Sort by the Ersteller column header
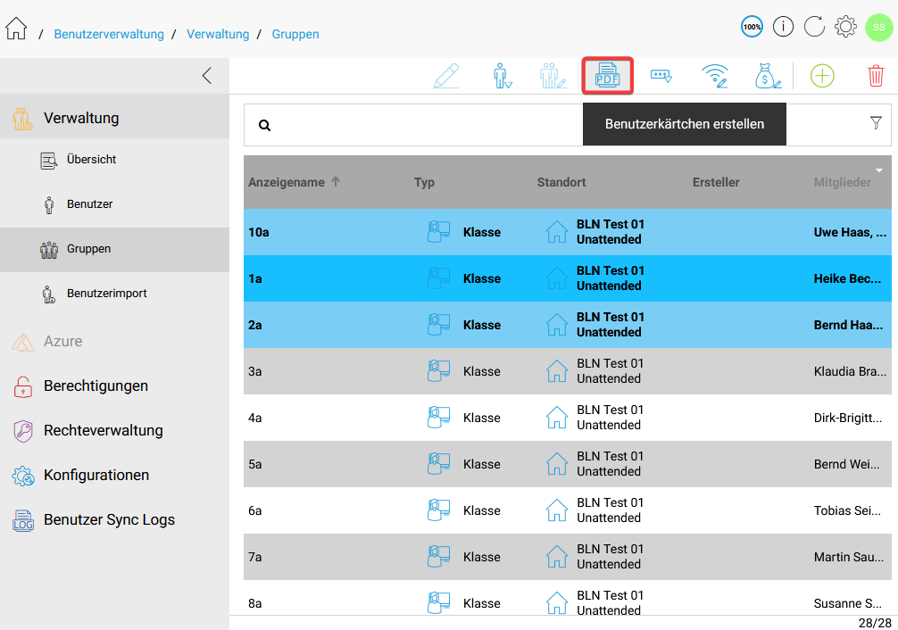The image size is (898, 630). pos(716,182)
